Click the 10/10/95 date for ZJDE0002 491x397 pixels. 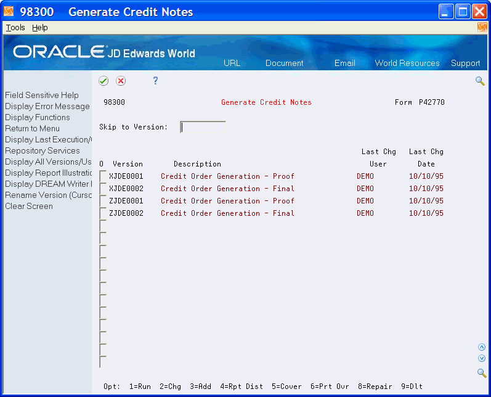pos(426,213)
